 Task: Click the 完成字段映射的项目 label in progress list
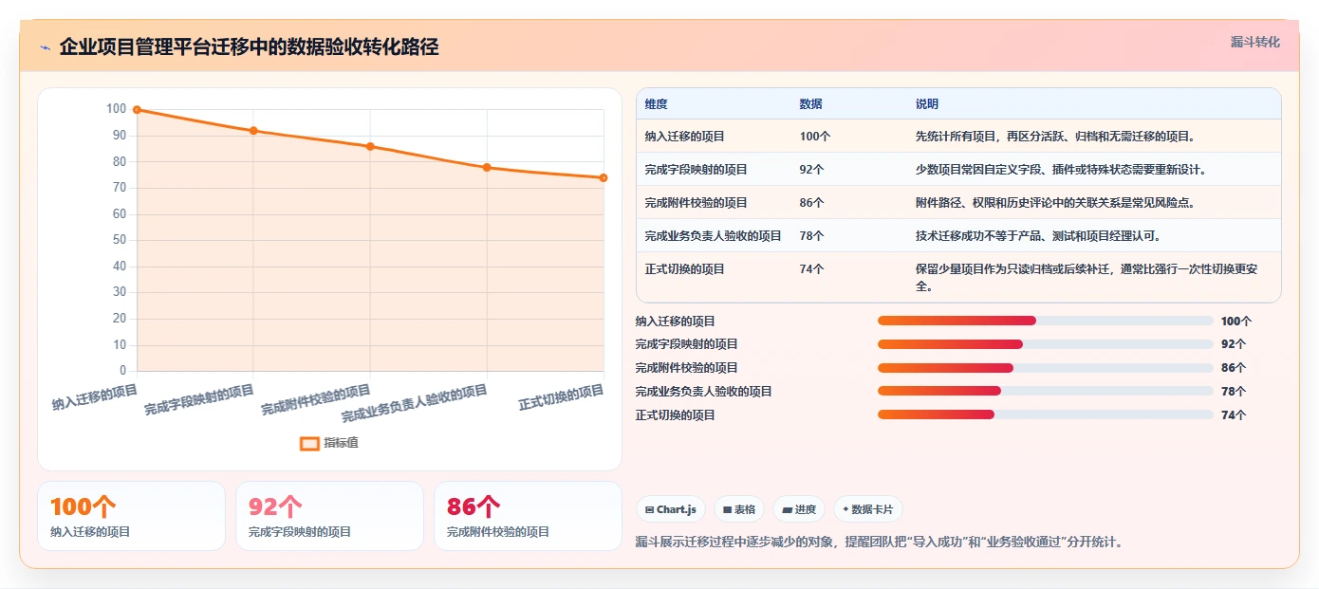coord(687,344)
